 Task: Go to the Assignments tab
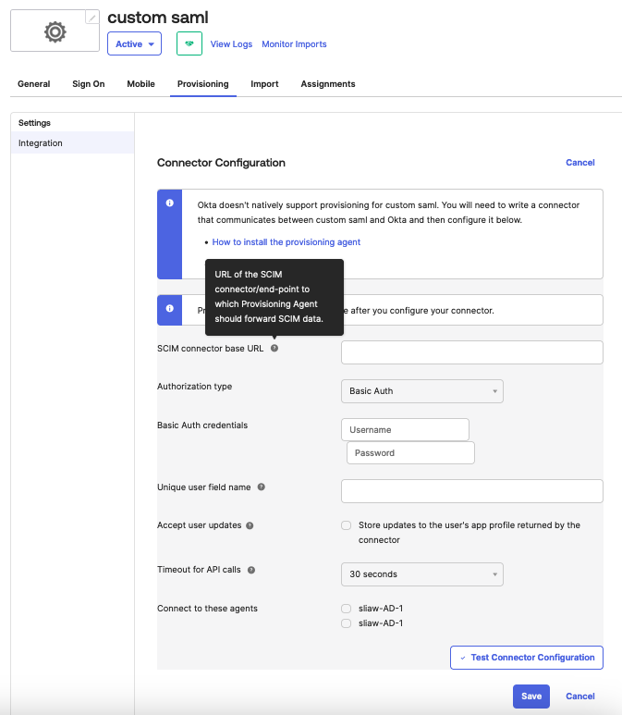(x=328, y=84)
